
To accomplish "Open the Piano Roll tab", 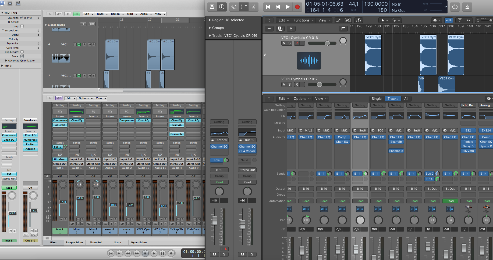I will tap(96, 243).
